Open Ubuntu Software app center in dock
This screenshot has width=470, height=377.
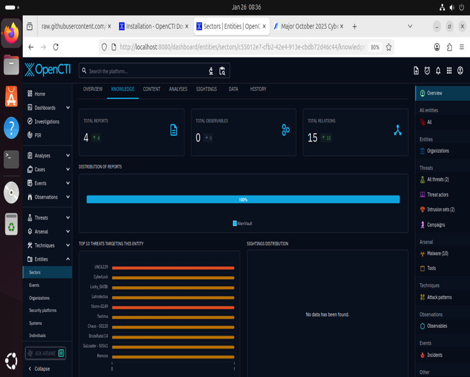[x=11, y=96]
